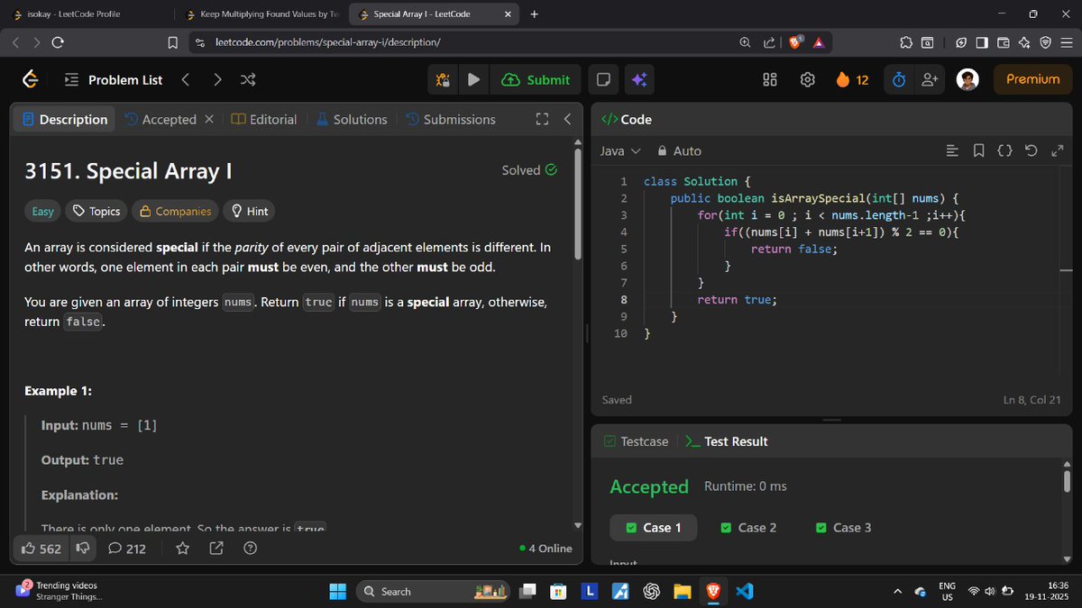
Task: Open the Java language selector dropdown
Action: (x=620, y=150)
